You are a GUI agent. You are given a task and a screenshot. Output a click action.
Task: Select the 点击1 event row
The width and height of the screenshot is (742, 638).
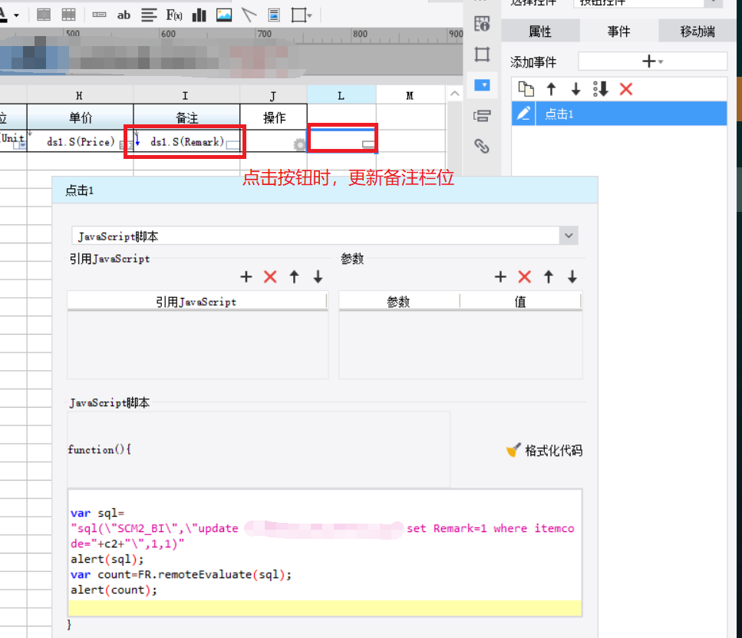tap(619, 113)
